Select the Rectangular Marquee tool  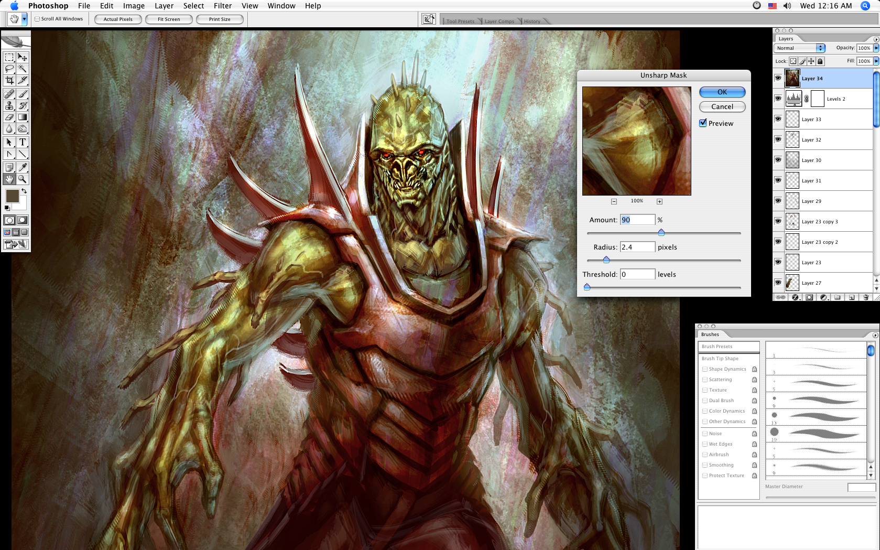[x=9, y=57]
